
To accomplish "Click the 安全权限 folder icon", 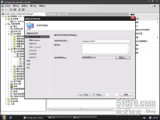I will pos(9,101).
